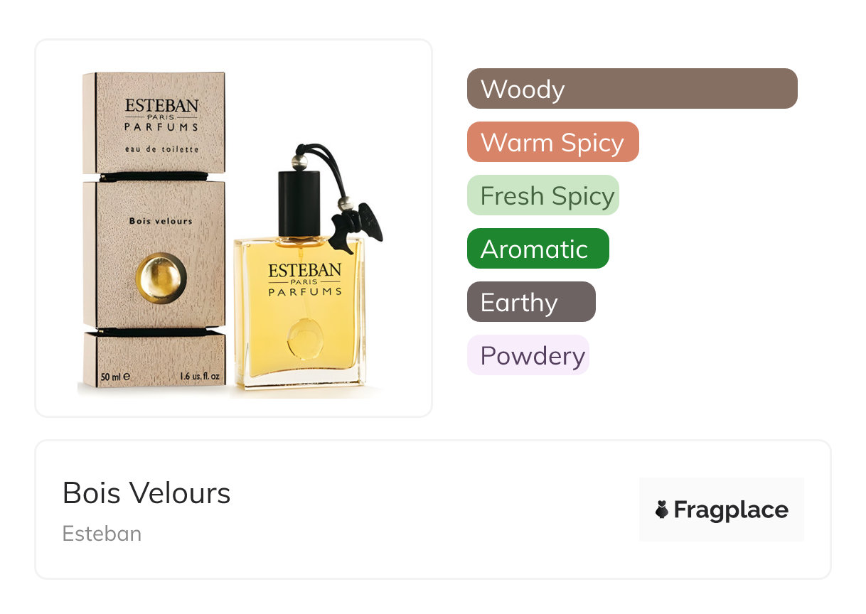The height and width of the screenshot is (614, 866).
Task: Click the 50 ml label on box
Action: [115, 376]
